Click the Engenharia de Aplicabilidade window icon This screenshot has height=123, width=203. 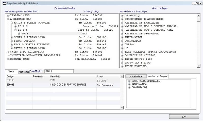(5, 3)
